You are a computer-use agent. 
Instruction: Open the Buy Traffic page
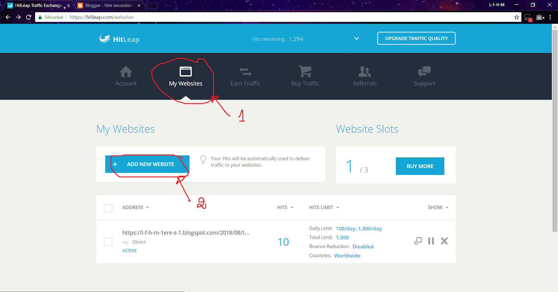(x=305, y=76)
